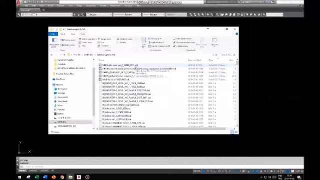
Task: Open Excel from the taskbar
Action: coord(36,177)
